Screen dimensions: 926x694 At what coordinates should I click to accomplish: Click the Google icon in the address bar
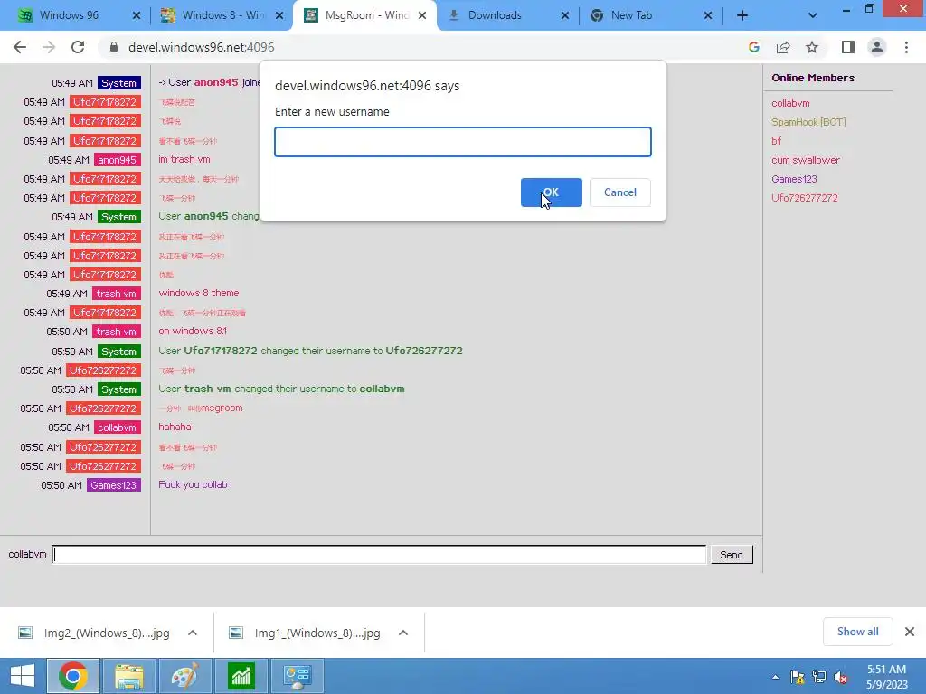pos(753,47)
